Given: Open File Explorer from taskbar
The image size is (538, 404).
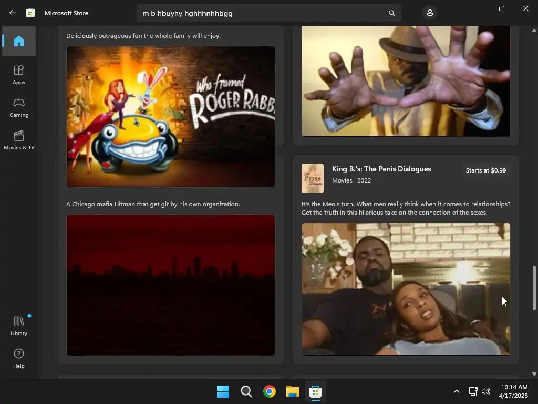Looking at the screenshot, I should click(293, 391).
